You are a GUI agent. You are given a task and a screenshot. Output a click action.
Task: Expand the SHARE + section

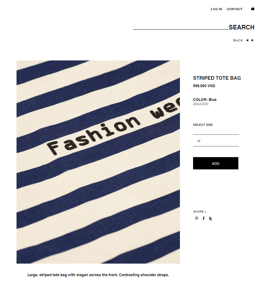(200, 212)
